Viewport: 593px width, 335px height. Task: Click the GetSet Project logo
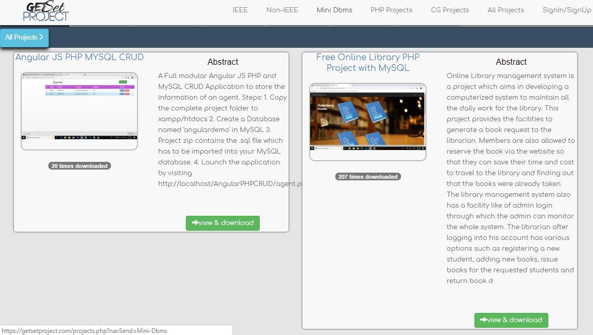[46, 11]
